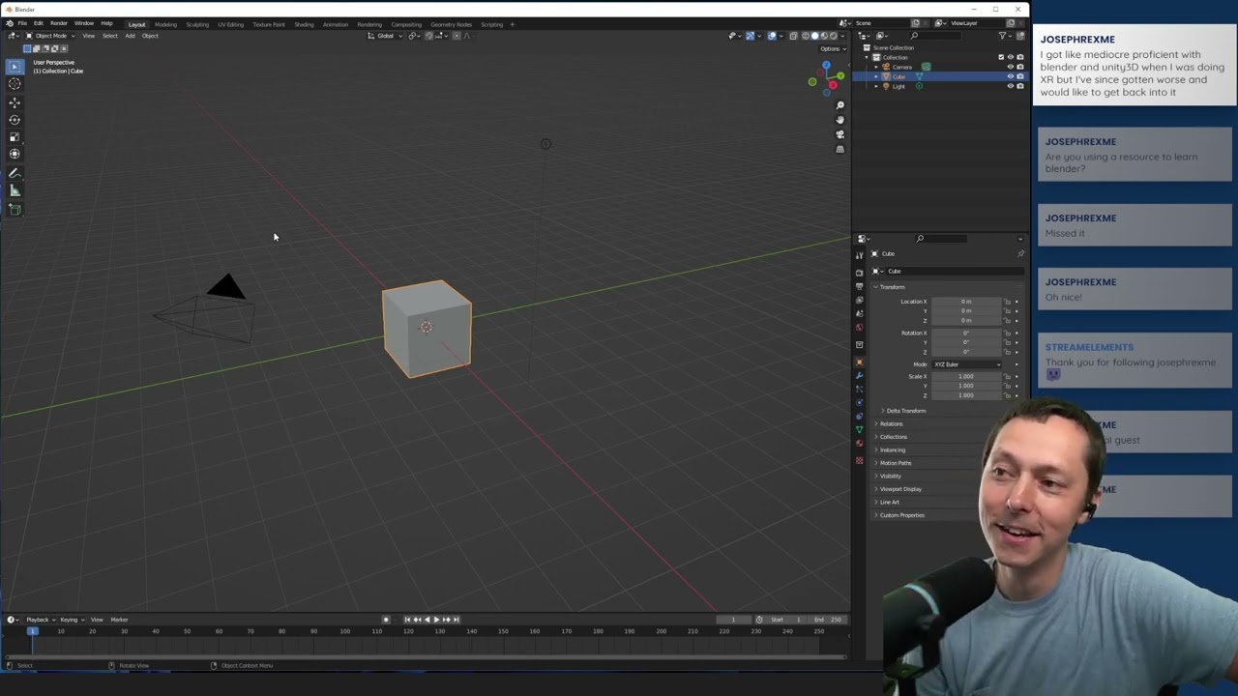Toggle X-ray mode in the viewport header
Viewport: 1238px width, 696px height.
793,36
